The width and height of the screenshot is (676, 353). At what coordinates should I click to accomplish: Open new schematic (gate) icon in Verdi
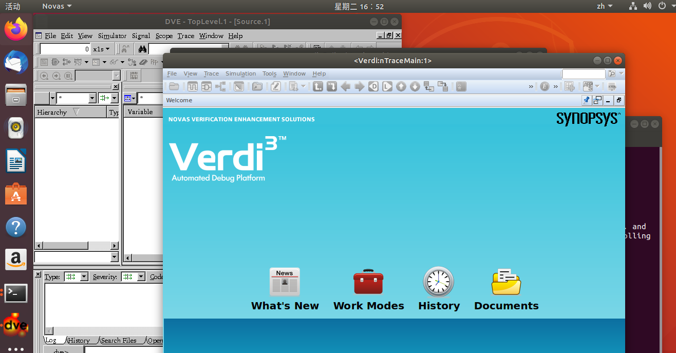click(x=206, y=87)
